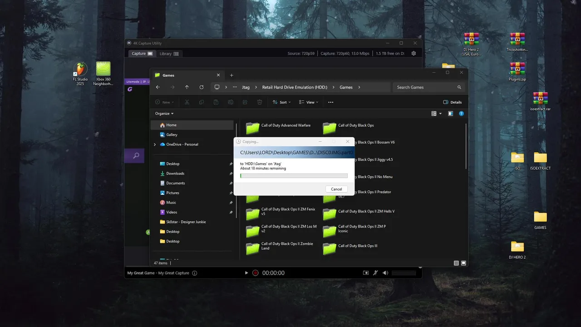
Task: Open the recording info icon next to My Great Capture
Action: click(195, 273)
